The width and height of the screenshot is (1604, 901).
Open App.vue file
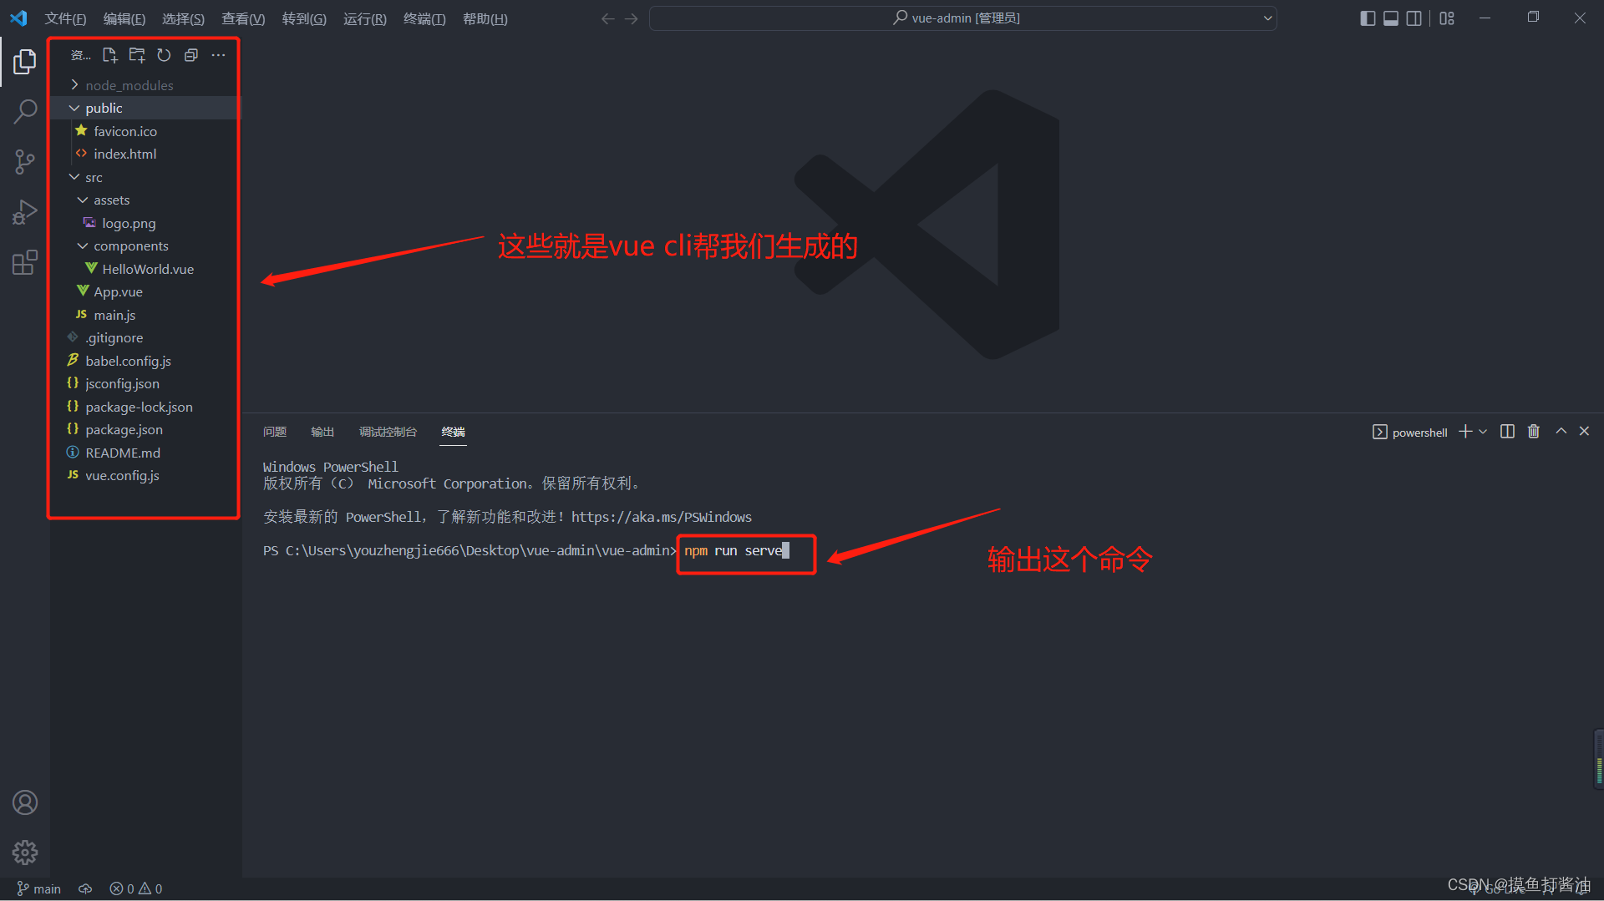coord(145,291)
